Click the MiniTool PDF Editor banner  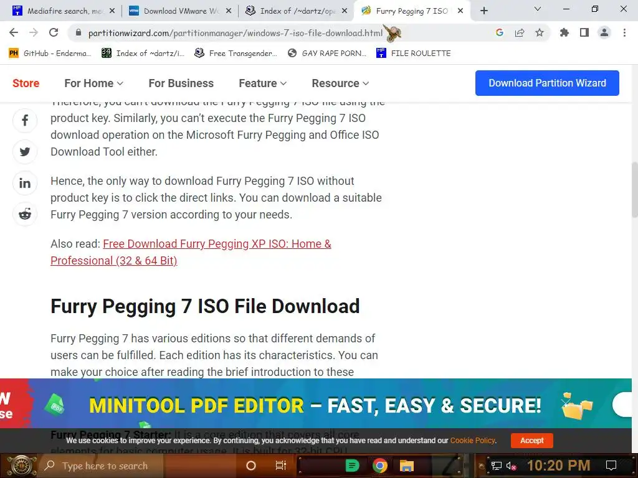[x=316, y=403]
